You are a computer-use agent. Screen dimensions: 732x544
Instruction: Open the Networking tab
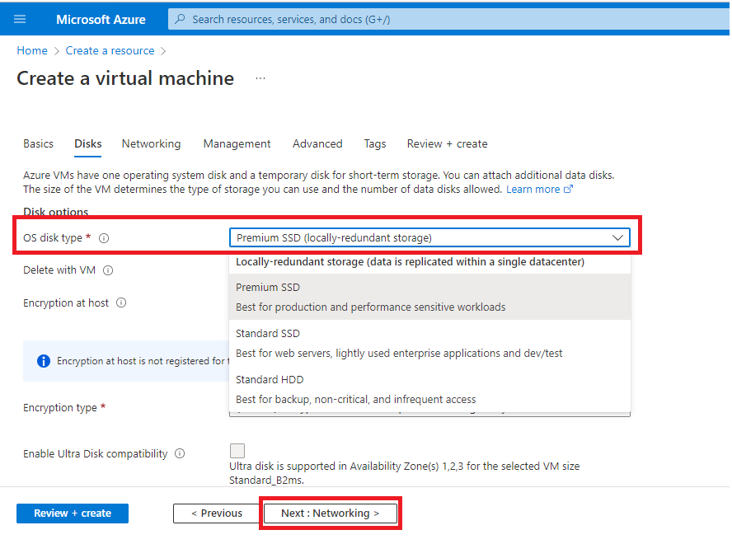coord(151,143)
